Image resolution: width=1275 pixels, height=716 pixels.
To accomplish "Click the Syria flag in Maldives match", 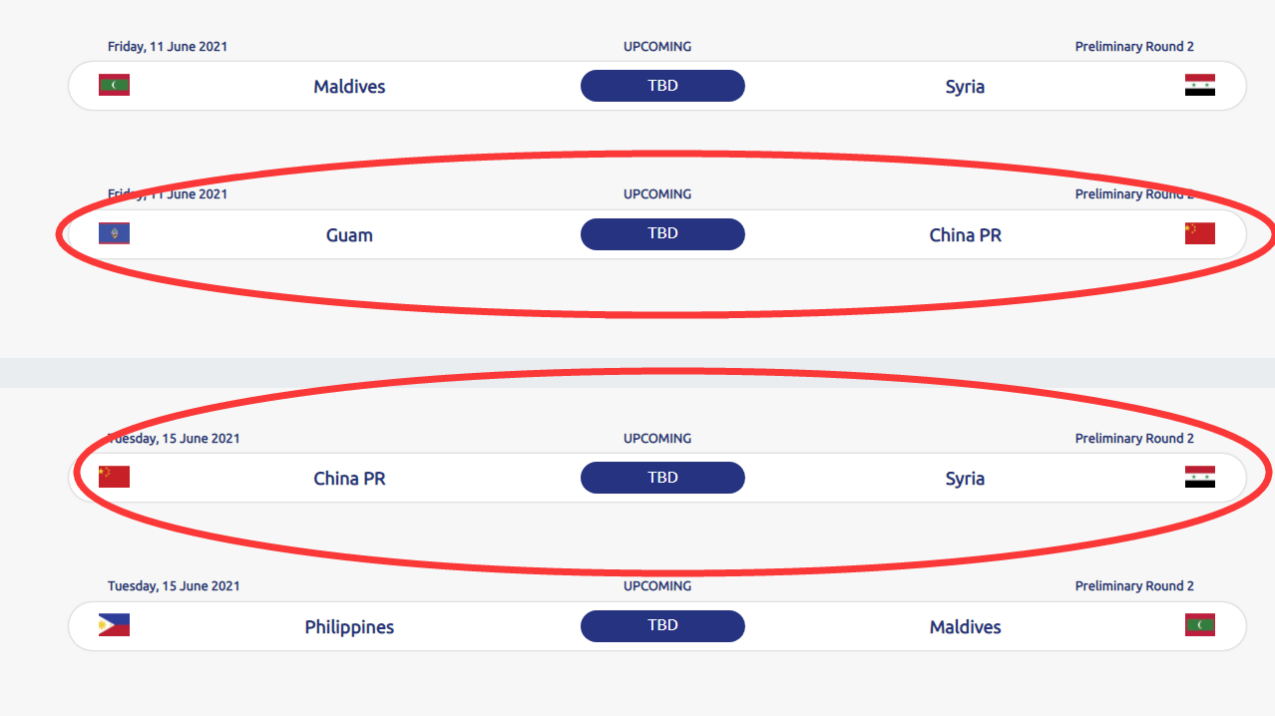I will (1200, 85).
